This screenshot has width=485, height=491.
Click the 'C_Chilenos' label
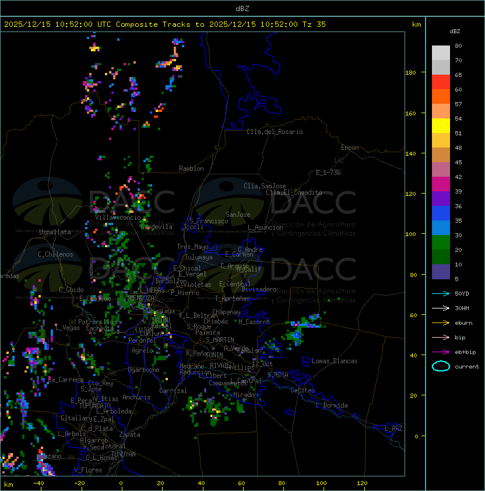pos(55,254)
